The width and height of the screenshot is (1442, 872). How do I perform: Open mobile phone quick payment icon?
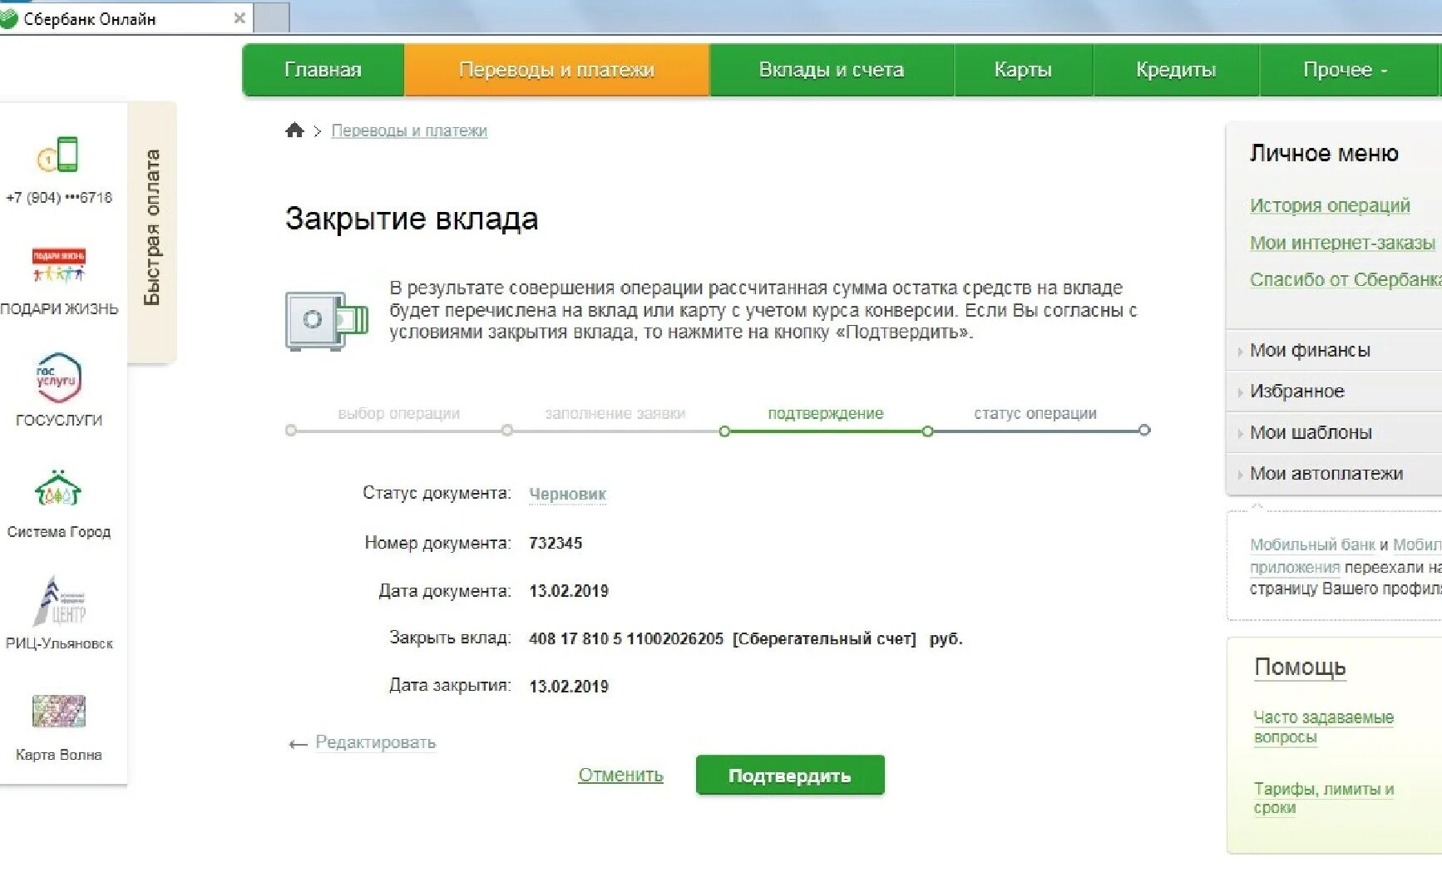58,155
